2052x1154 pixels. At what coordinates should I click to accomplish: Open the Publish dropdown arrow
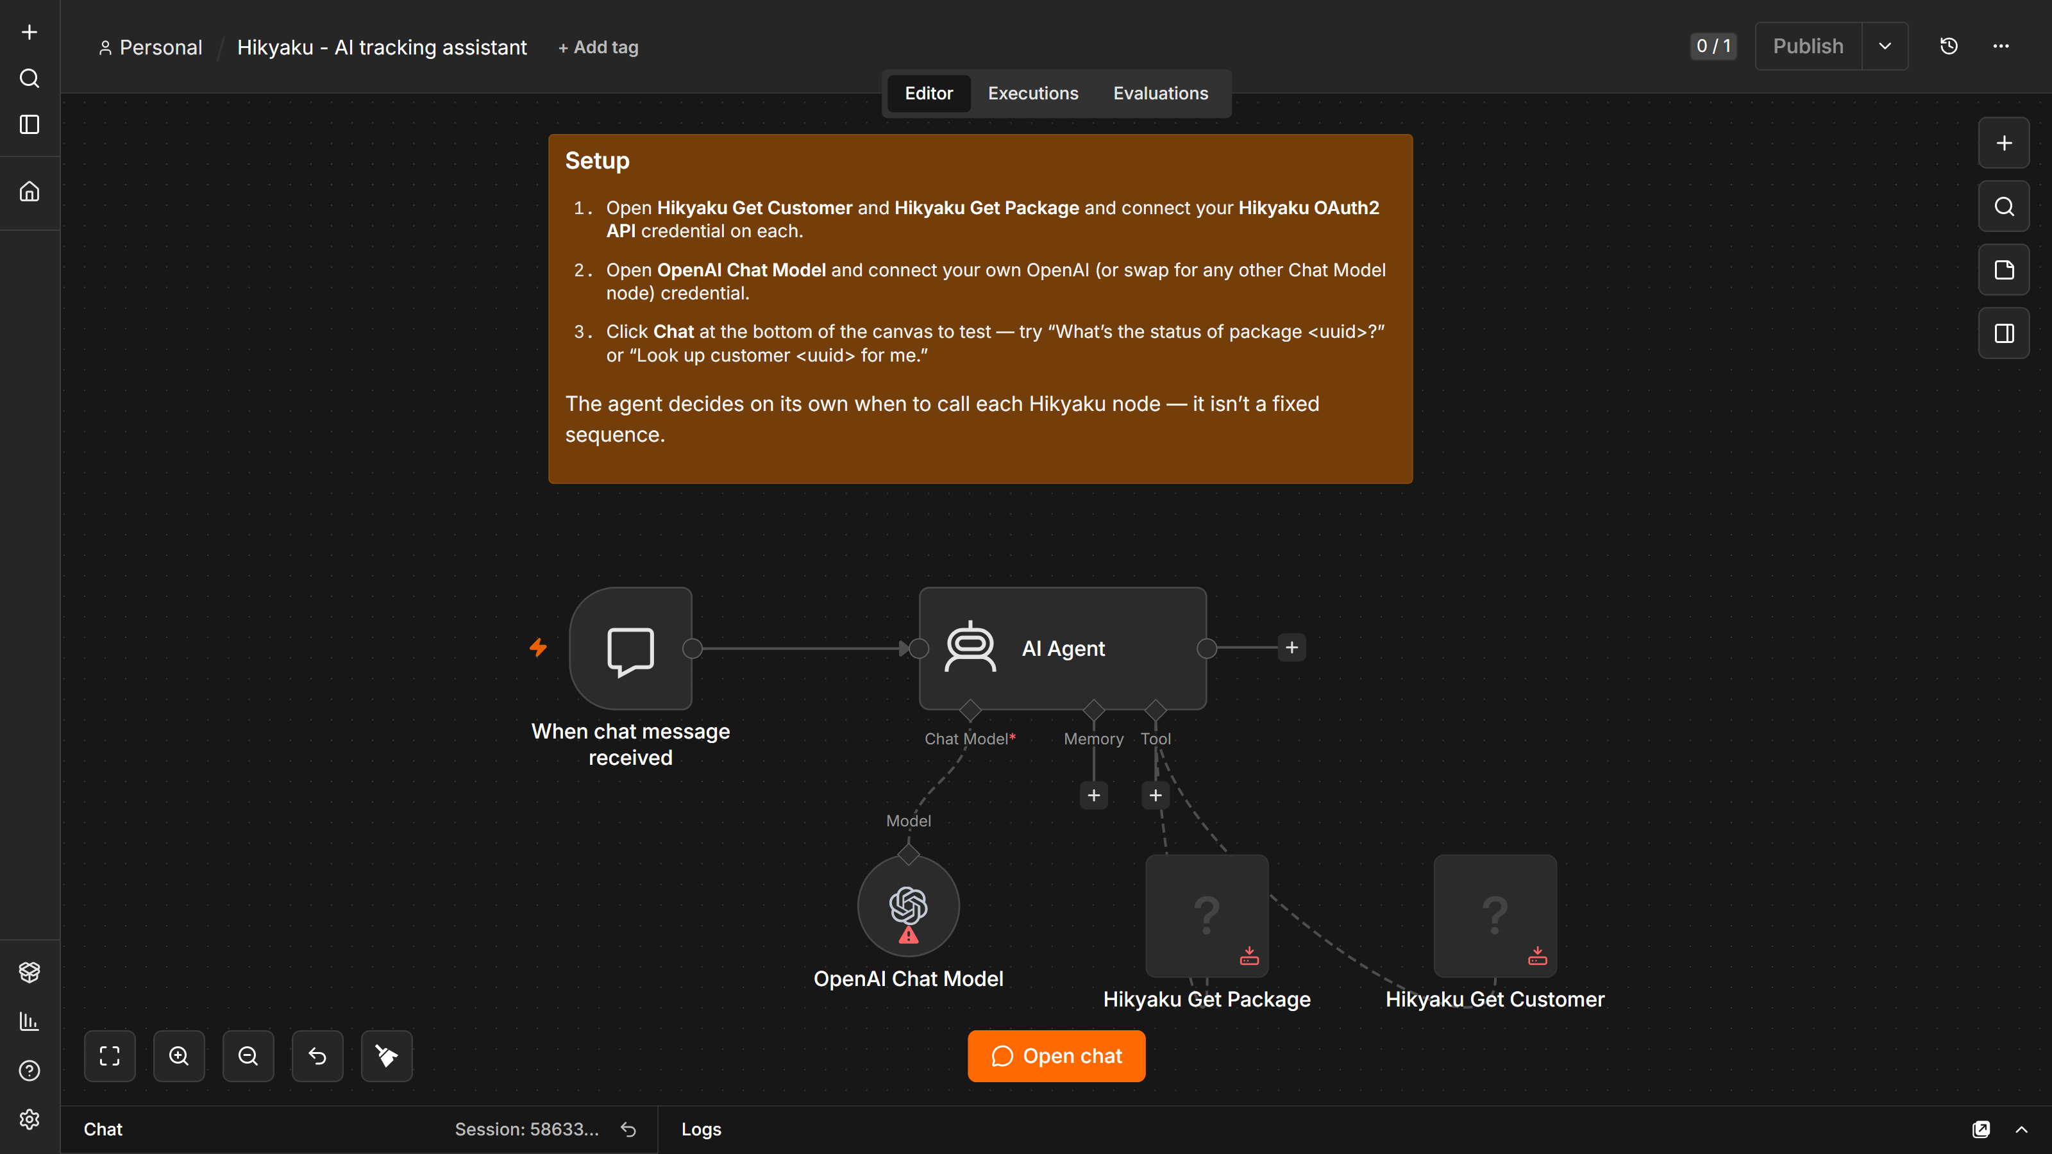click(x=1885, y=46)
